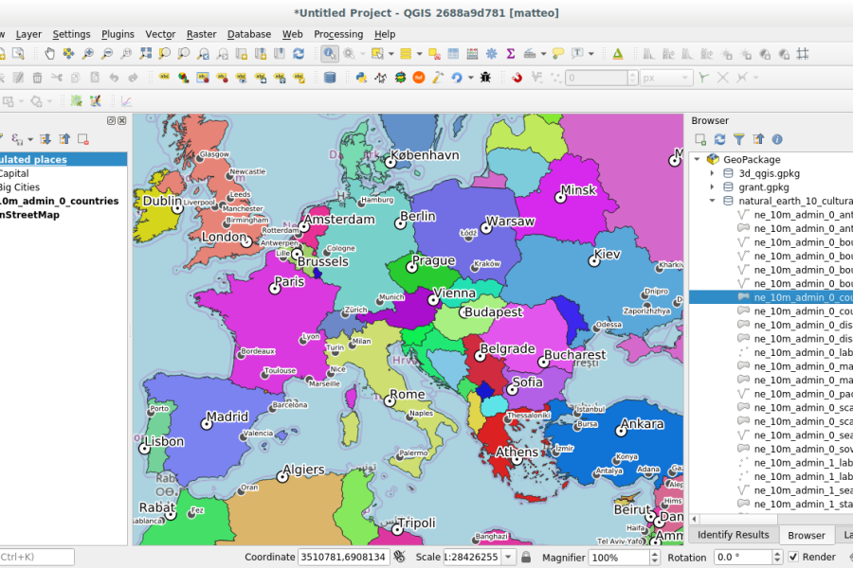The image size is (853, 568).
Task: Select the Pan Map tool
Action: click(x=50, y=54)
